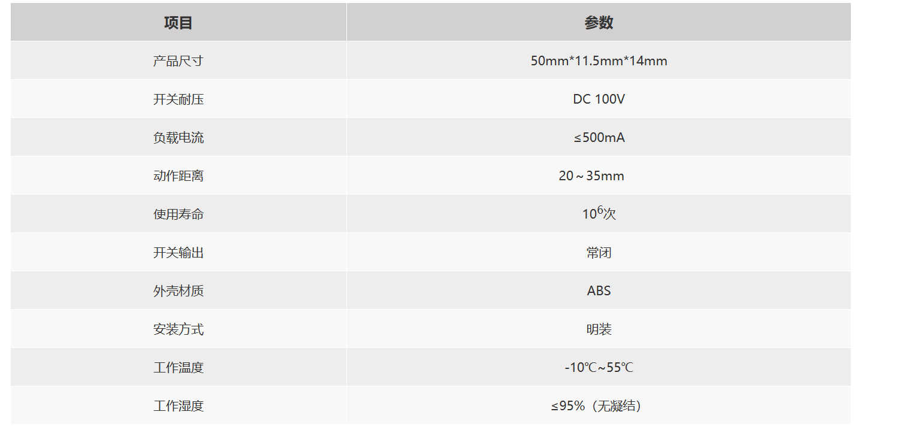
Task: Click the 项目 column header
Action: (x=179, y=23)
